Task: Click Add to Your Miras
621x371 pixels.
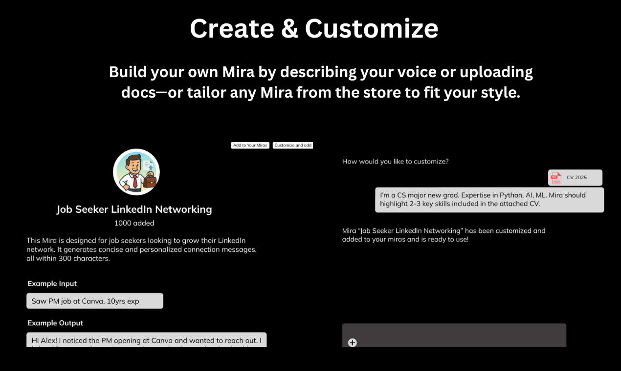Action: click(x=250, y=145)
